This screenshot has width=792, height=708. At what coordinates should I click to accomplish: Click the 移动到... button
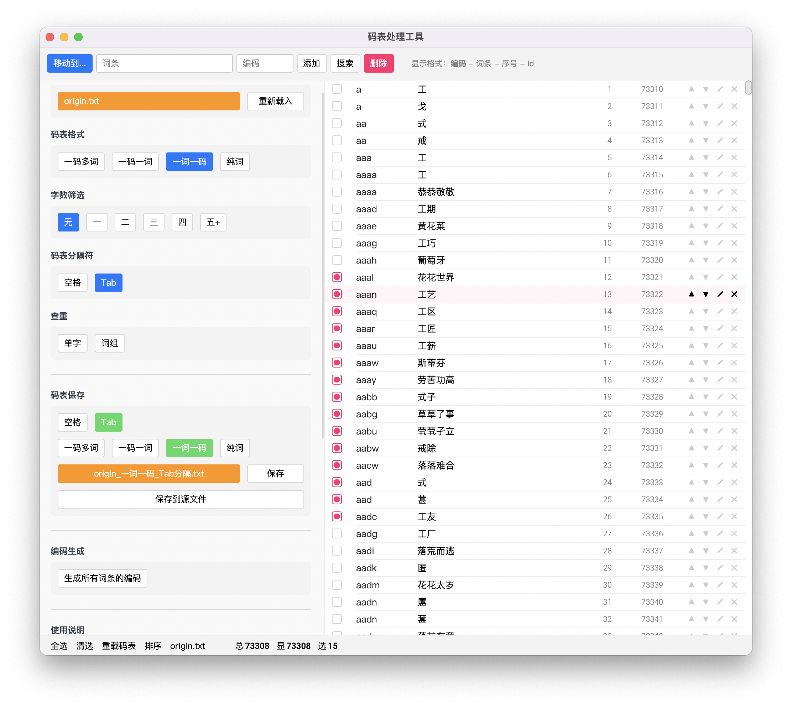click(70, 63)
